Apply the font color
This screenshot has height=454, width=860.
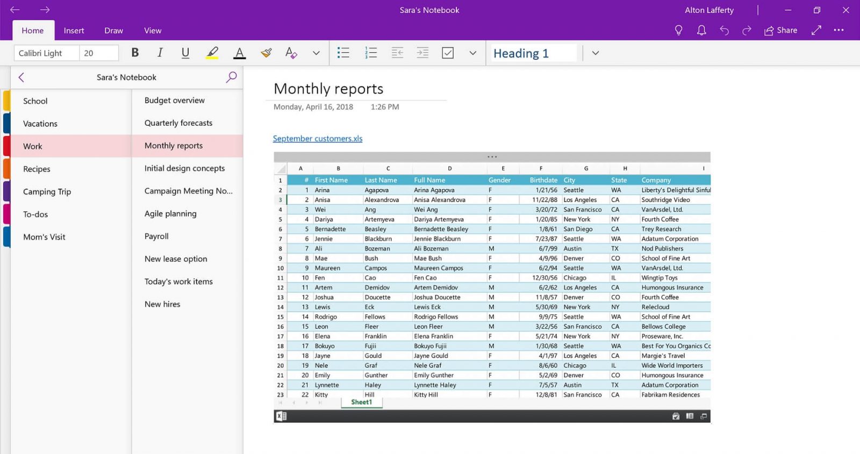point(240,53)
